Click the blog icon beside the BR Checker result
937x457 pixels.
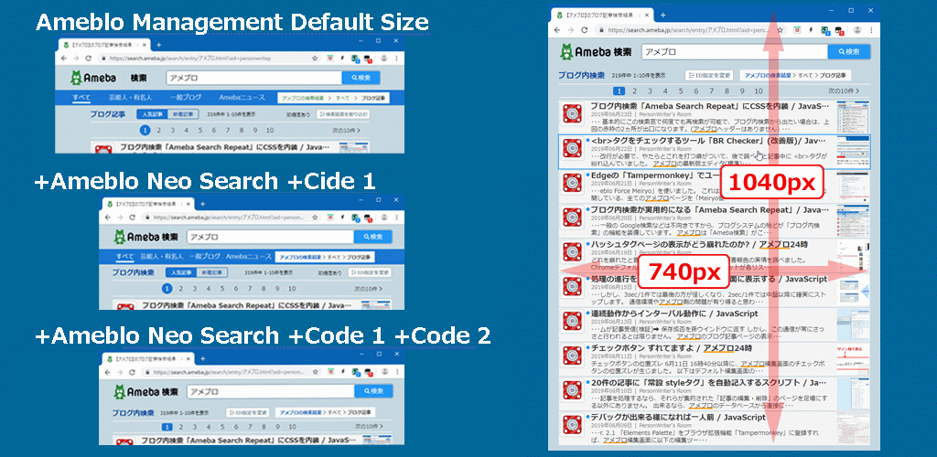(x=573, y=147)
